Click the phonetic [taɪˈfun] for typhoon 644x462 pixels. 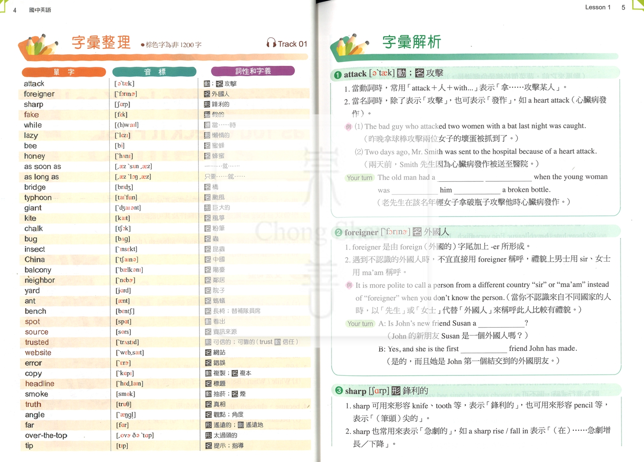(126, 198)
